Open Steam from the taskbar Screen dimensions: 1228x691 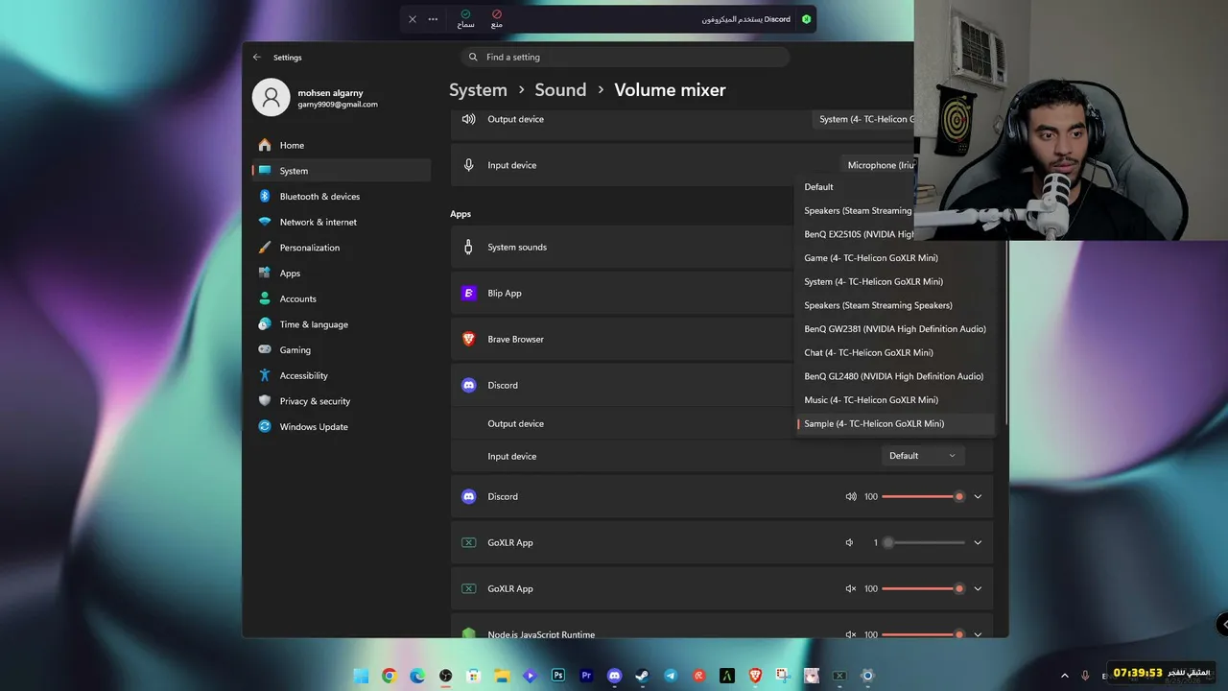pyautogui.click(x=643, y=676)
